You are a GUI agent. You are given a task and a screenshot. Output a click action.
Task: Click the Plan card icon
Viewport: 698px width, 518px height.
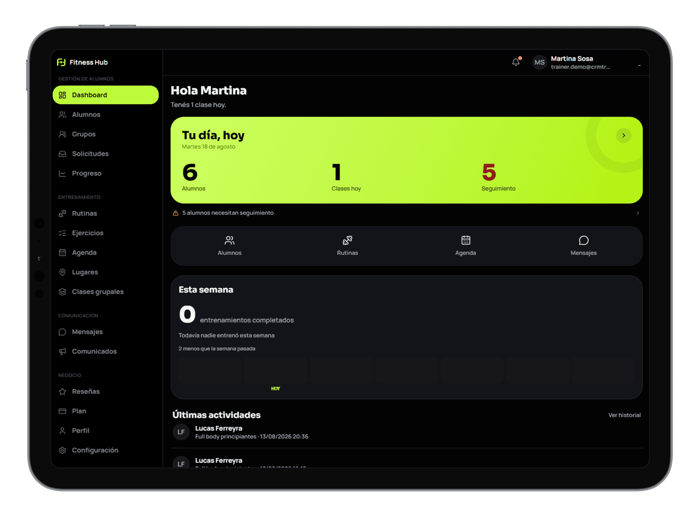click(x=62, y=411)
